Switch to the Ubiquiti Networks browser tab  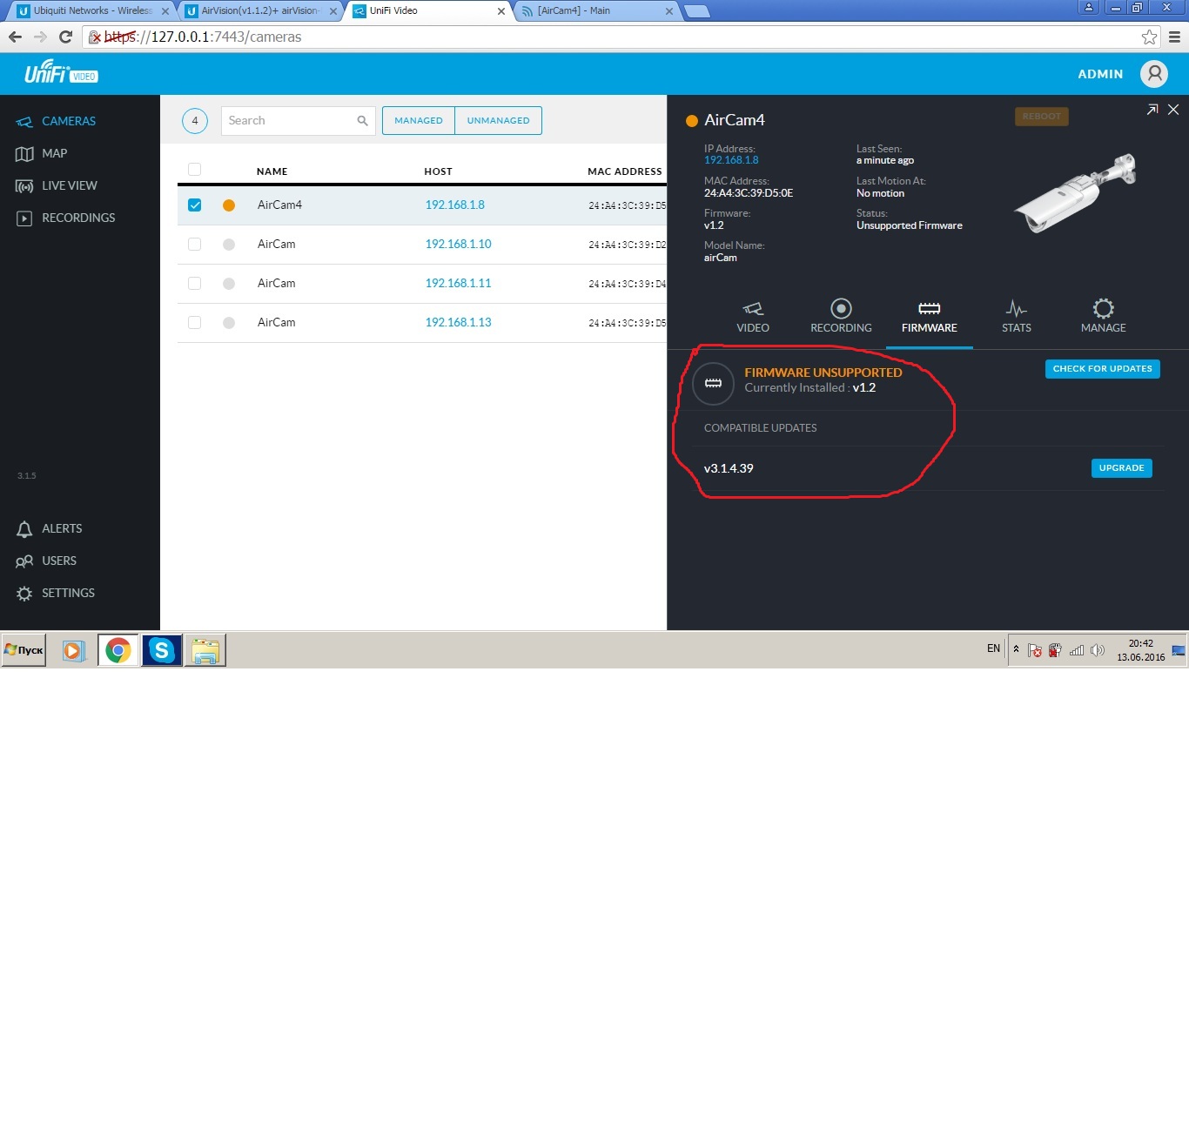point(91,10)
